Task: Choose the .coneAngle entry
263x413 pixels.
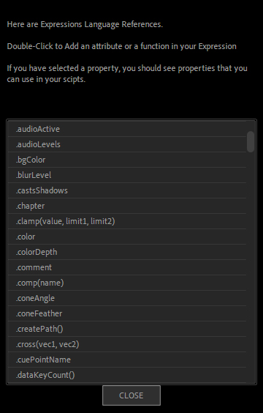Action: click(x=127, y=298)
